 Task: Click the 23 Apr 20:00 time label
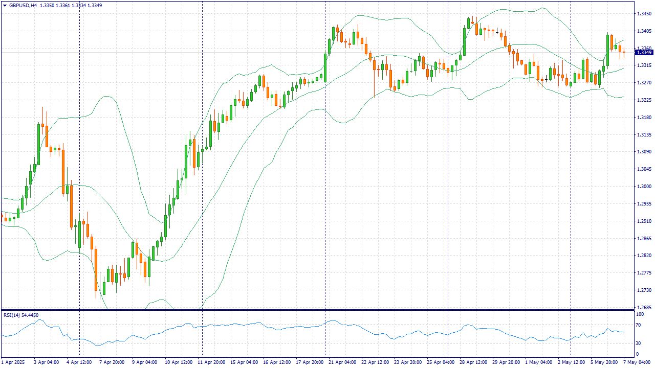(408, 362)
